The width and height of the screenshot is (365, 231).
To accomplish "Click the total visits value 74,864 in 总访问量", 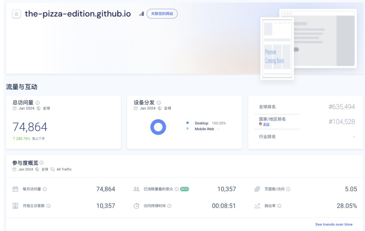I will coord(30,127).
